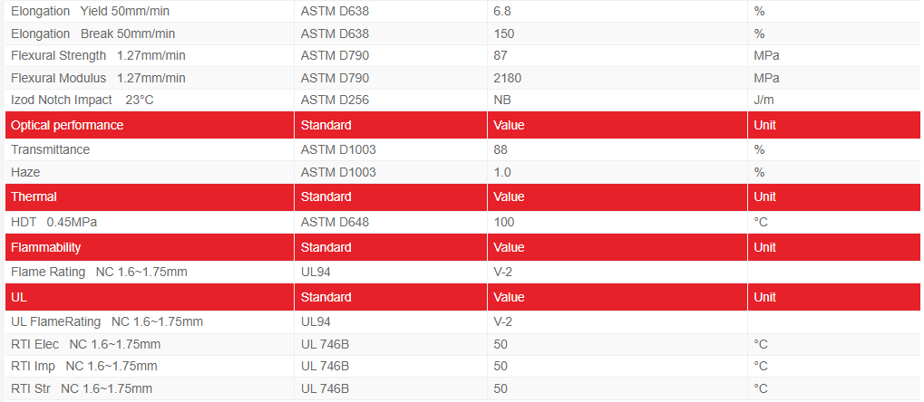Select the Haze row label

(x=25, y=172)
